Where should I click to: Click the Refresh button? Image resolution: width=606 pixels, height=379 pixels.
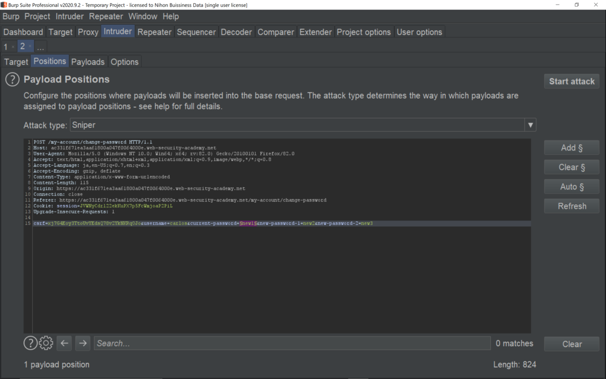click(x=572, y=206)
